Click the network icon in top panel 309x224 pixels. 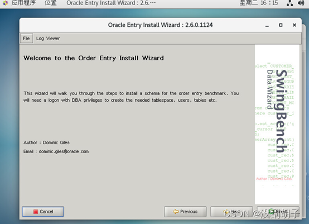289,3
